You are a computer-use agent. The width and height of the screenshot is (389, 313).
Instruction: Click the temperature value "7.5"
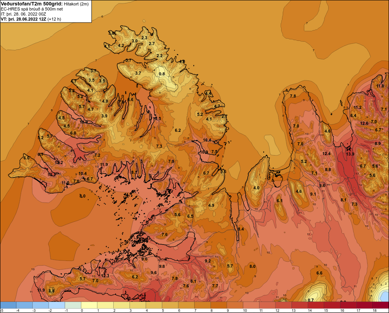tap(214, 152)
